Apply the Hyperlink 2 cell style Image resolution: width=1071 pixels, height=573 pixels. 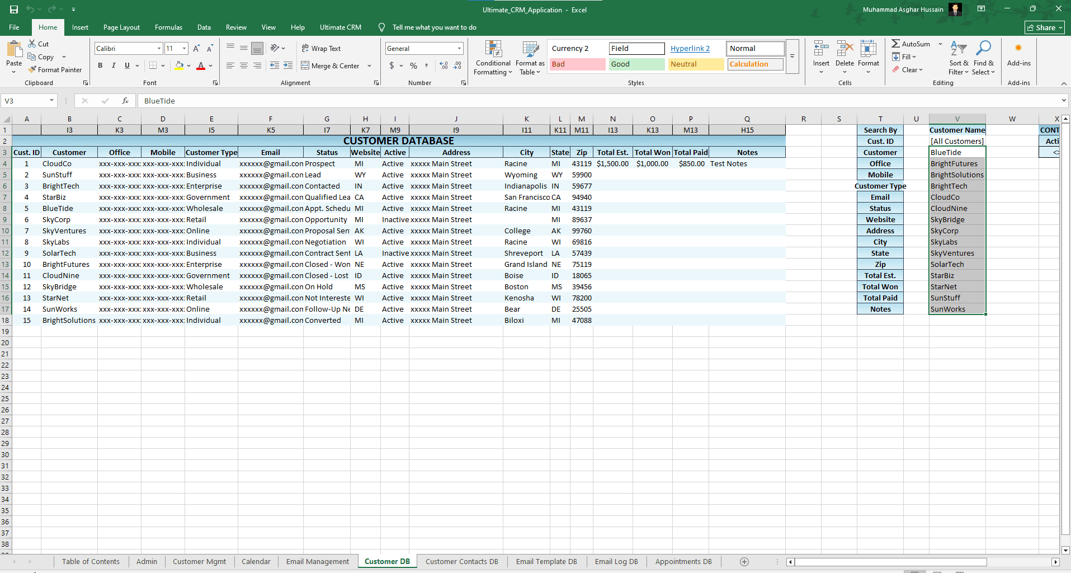coord(690,49)
